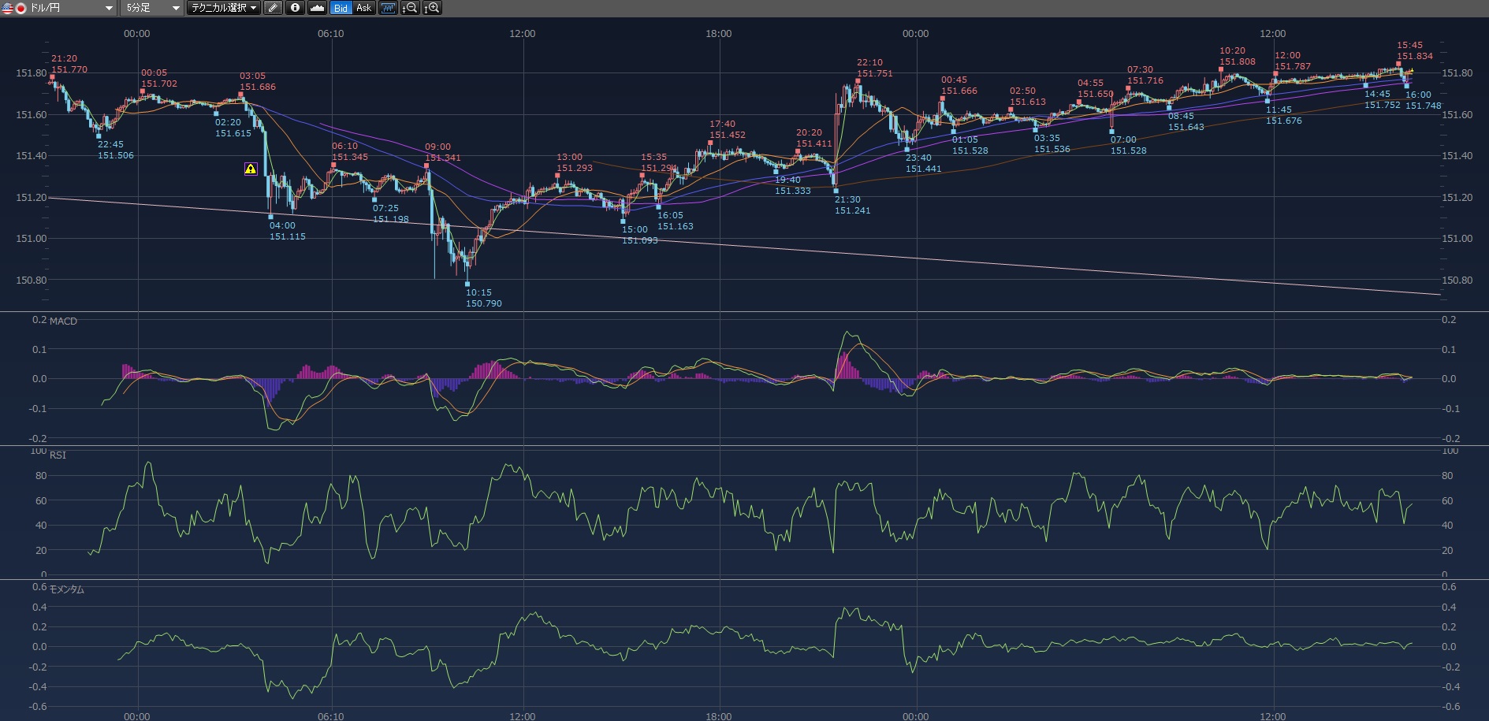Zoom out the chart vertically

[x=410, y=8]
